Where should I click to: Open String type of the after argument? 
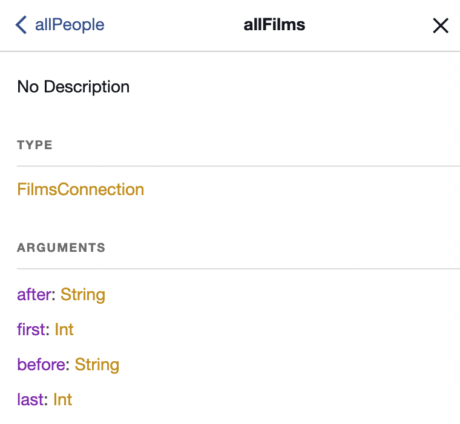point(83,295)
